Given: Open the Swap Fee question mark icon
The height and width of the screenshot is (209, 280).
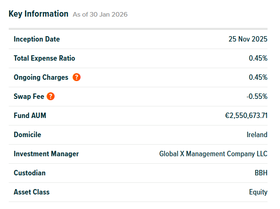Looking at the screenshot, I should pyautogui.click(x=51, y=96).
